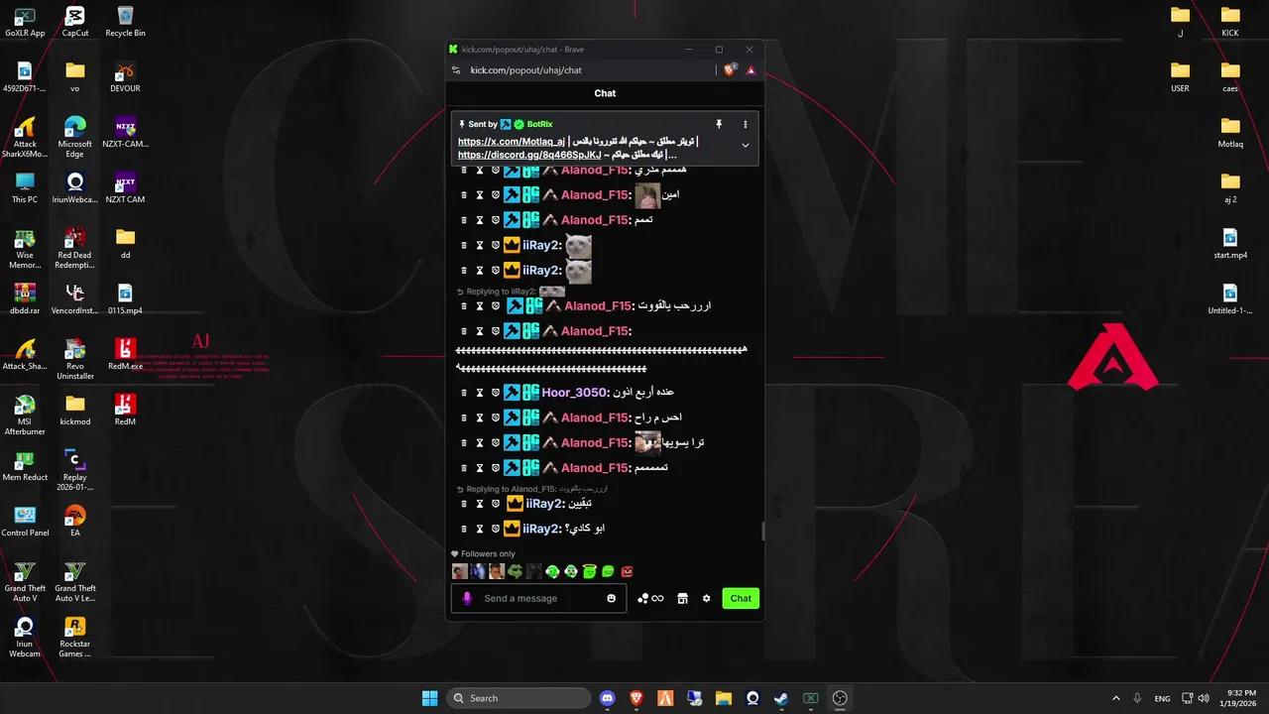
Task: Click the ENG language indicator
Action: (1162, 698)
